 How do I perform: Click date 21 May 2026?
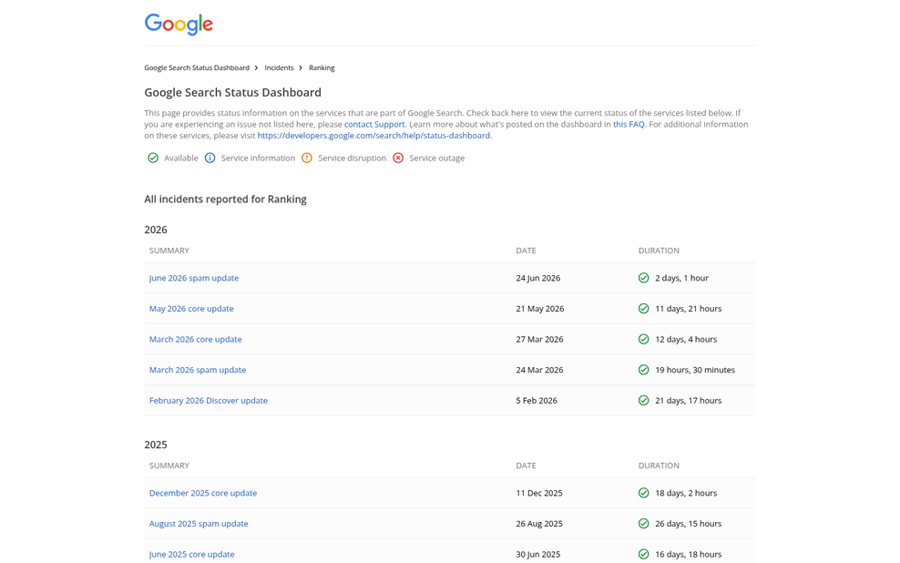pyautogui.click(x=539, y=309)
